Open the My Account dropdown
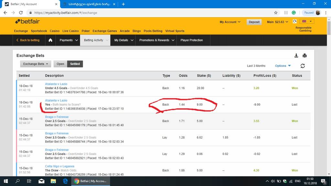 [x=230, y=22]
